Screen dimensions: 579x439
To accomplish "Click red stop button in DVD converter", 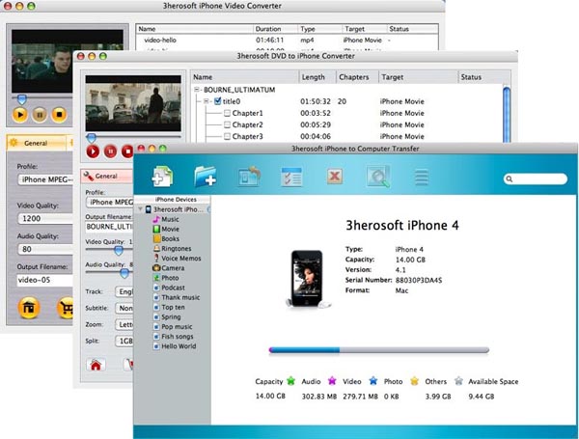I will 127,151.
